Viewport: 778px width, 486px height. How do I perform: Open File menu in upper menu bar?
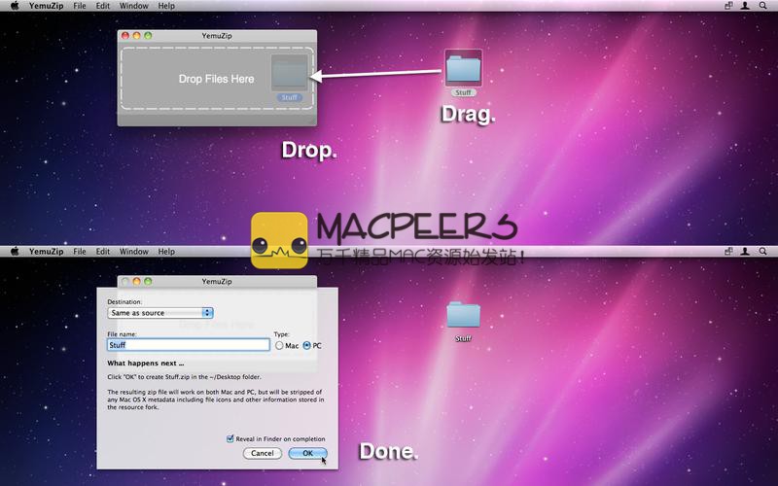point(80,6)
